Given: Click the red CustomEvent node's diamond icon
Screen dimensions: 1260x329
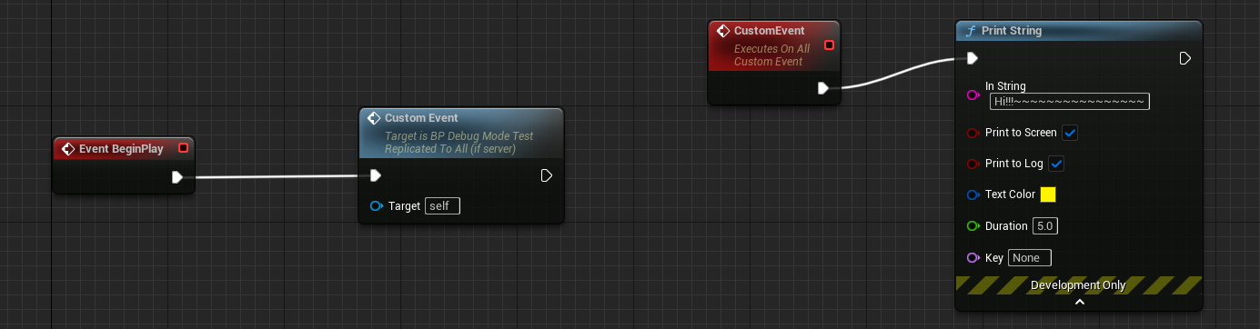Looking at the screenshot, I should click(x=722, y=31).
